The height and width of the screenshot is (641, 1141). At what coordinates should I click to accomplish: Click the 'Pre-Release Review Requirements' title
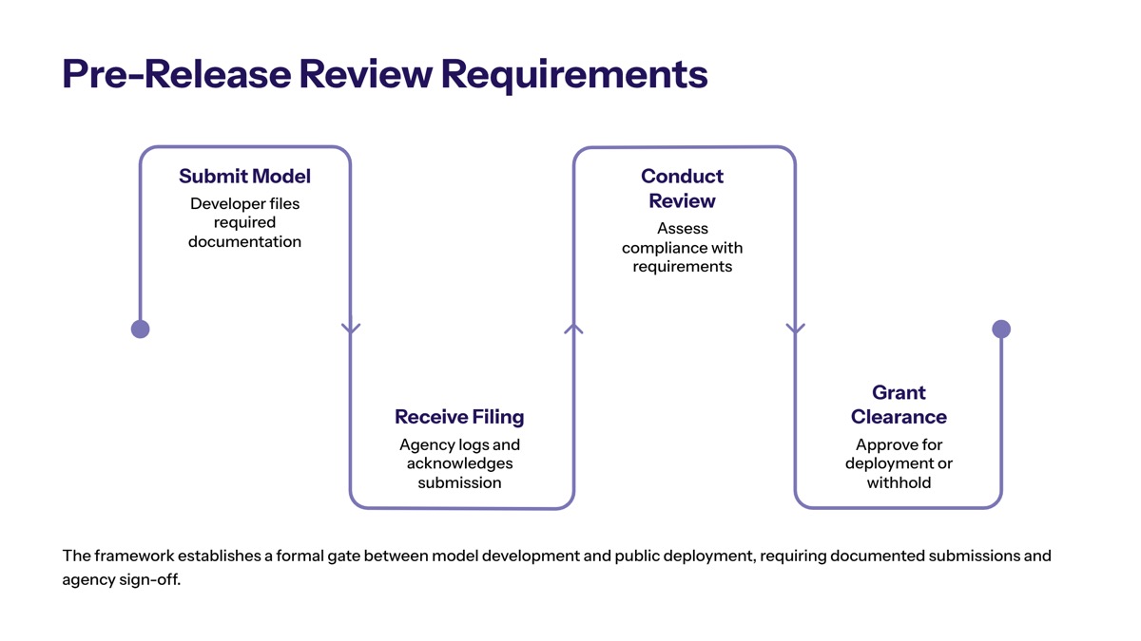385,74
